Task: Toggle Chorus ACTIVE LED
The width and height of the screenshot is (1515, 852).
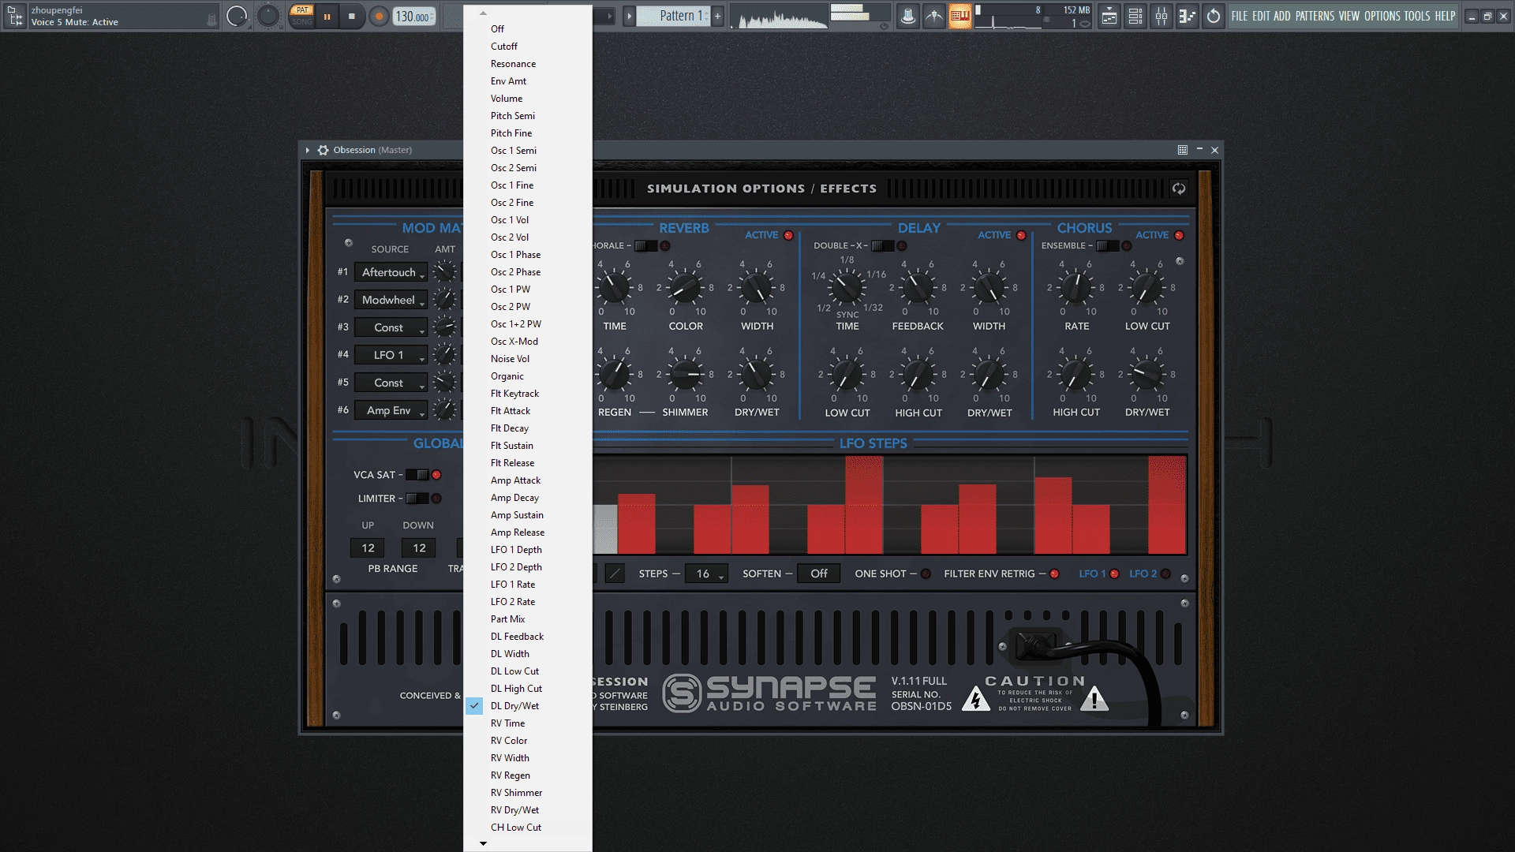Action: (1179, 235)
